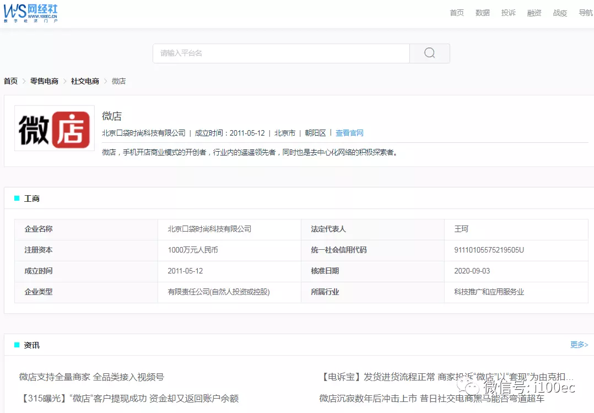
Task: Focus the 请输入平台名 search field
Action: pos(281,53)
